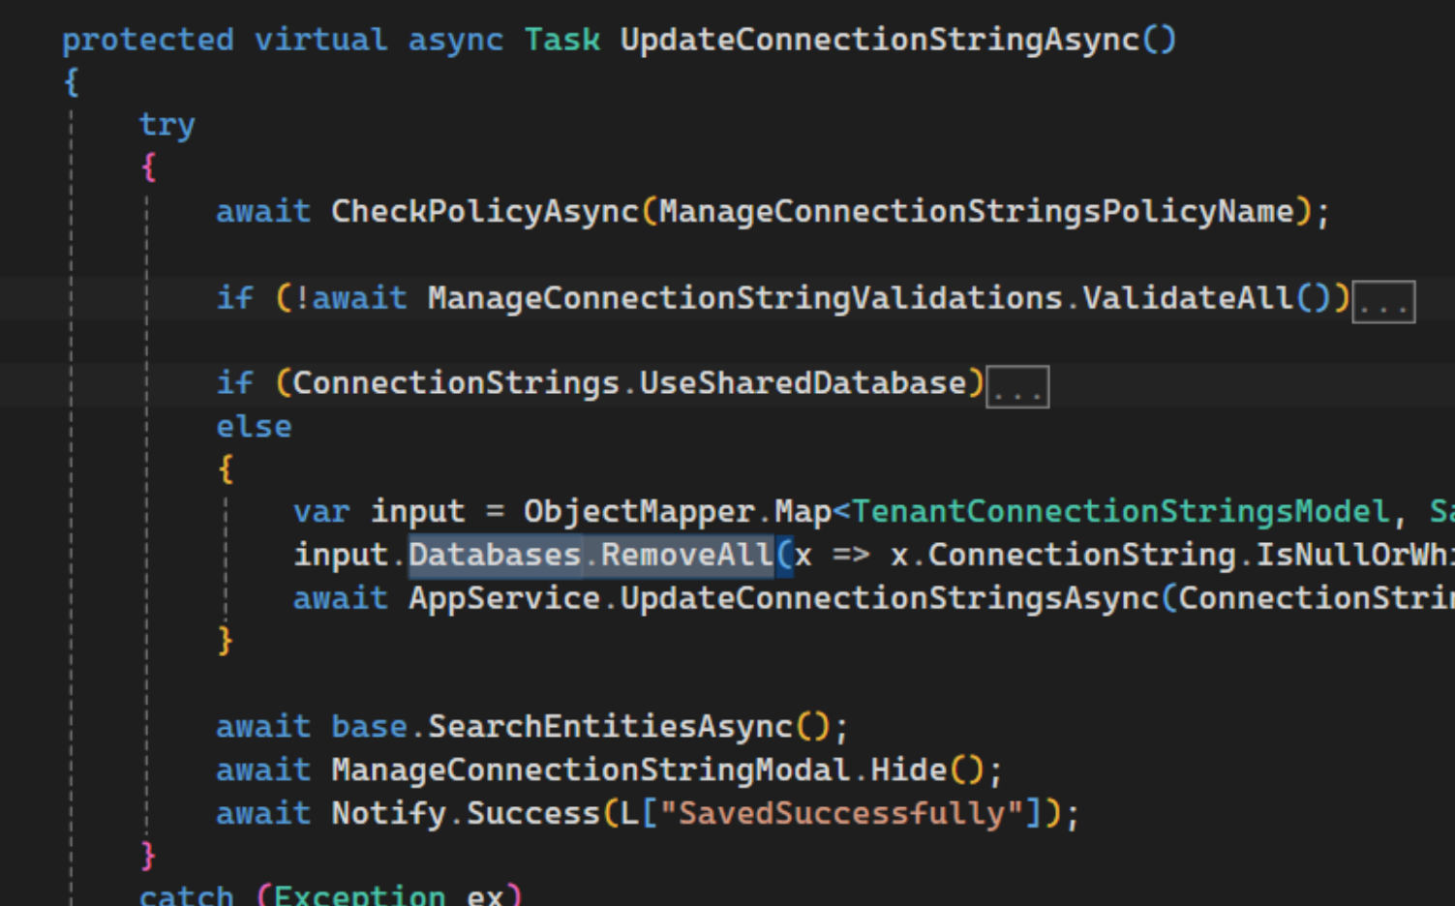The width and height of the screenshot is (1455, 906).
Task: Click the ManageConnectionStringModal identifier
Action: [x=591, y=770]
